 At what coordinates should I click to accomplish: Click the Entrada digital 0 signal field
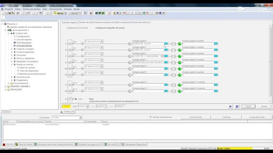point(148,43)
